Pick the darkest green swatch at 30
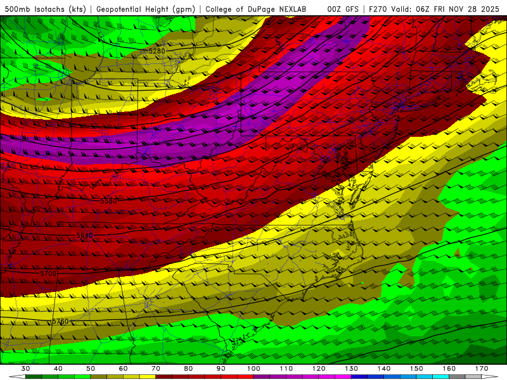This screenshot has height=380, width=507. coord(34,377)
